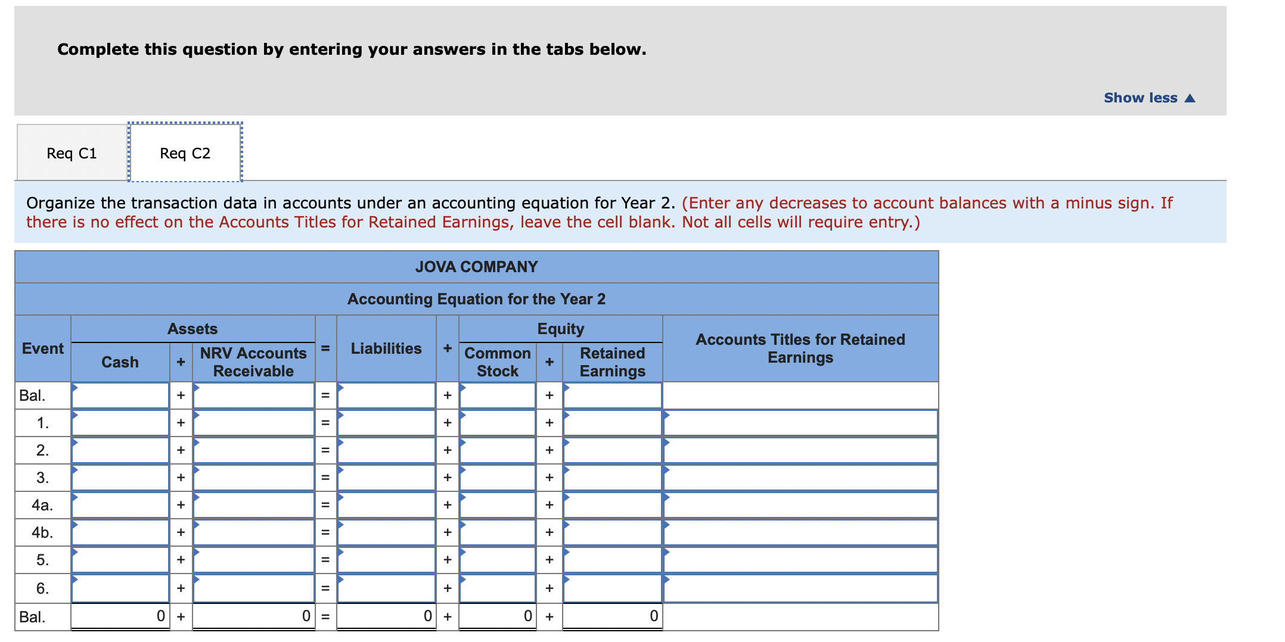Click the Cash cell for event 3
The width and height of the screenshot is (1285, 642).
coord(120,478)
